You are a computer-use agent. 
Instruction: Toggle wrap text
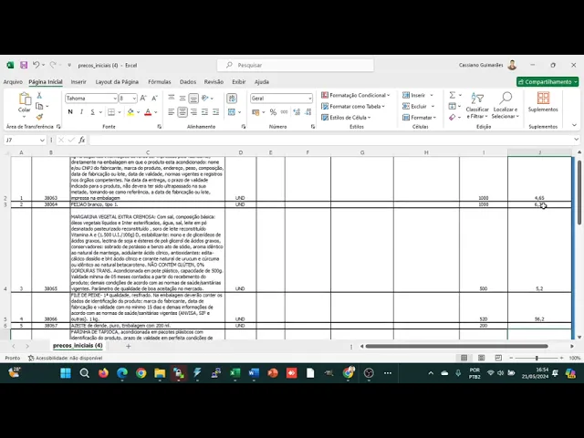pos(232,99)
